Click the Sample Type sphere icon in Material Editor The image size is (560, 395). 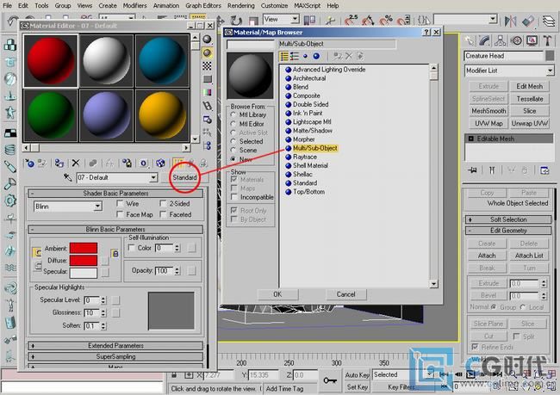(207, 40)
